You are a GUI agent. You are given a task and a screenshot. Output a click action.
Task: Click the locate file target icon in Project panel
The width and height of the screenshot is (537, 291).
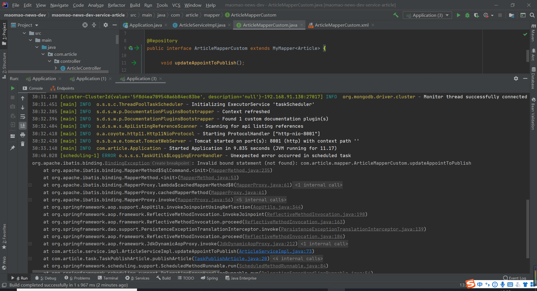click(x=85, y=25)
